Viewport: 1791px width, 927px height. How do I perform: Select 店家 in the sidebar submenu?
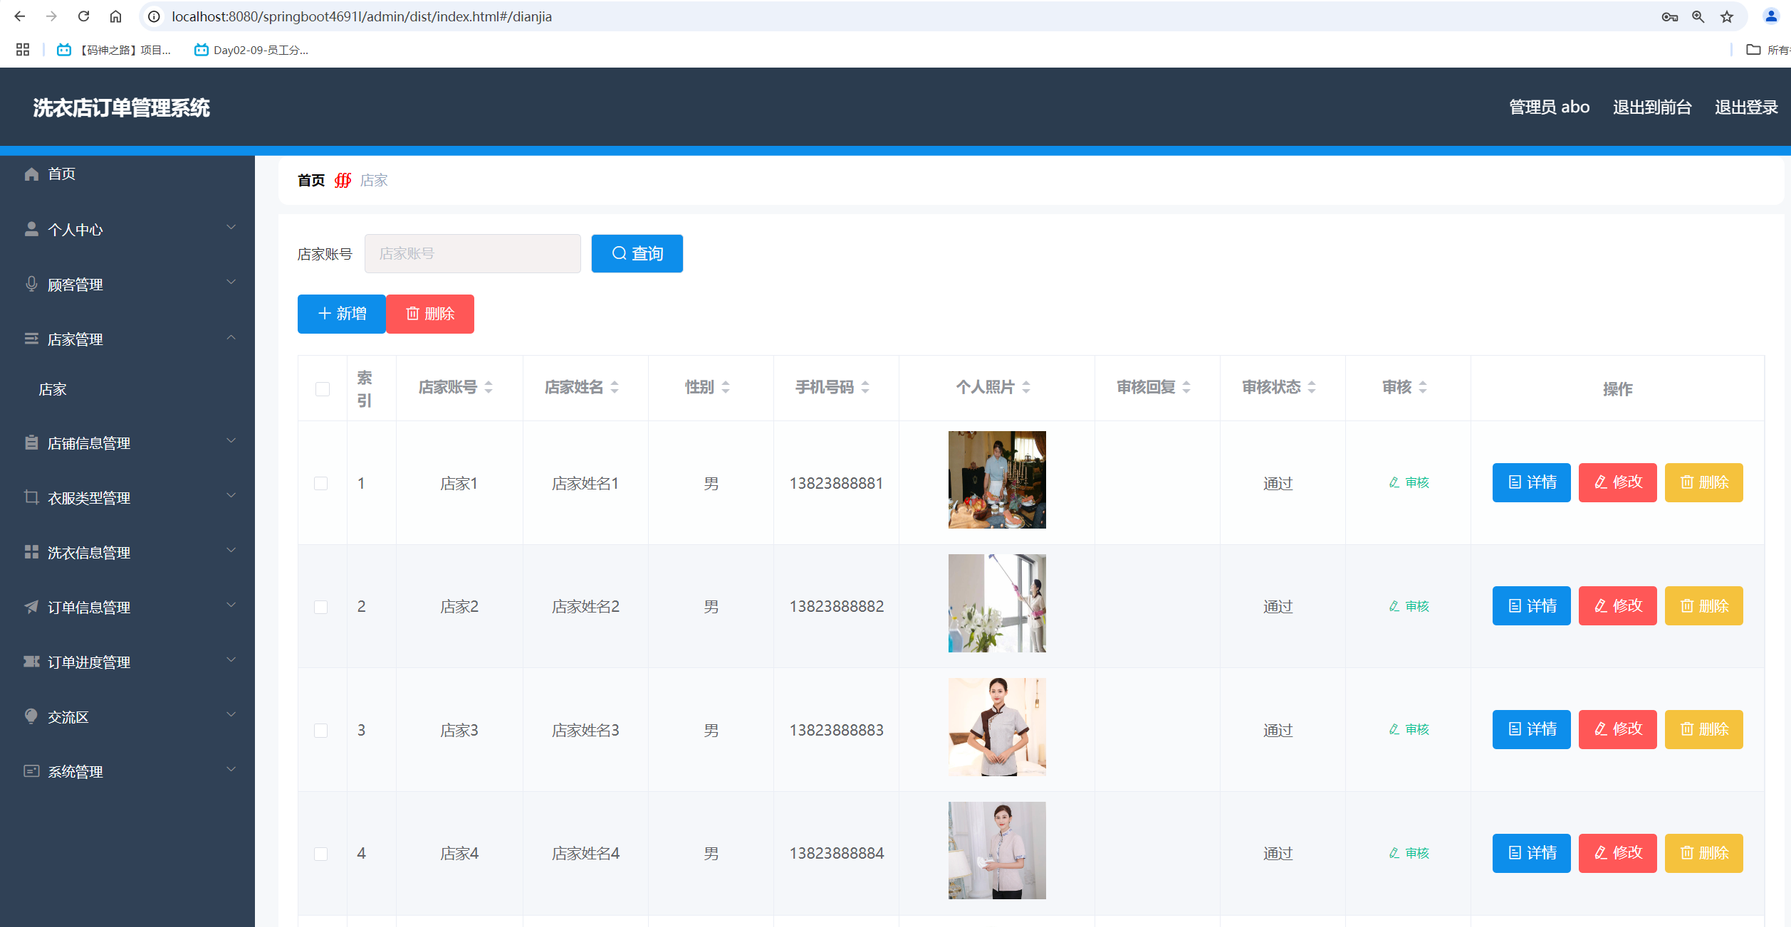tap(53, 389)
